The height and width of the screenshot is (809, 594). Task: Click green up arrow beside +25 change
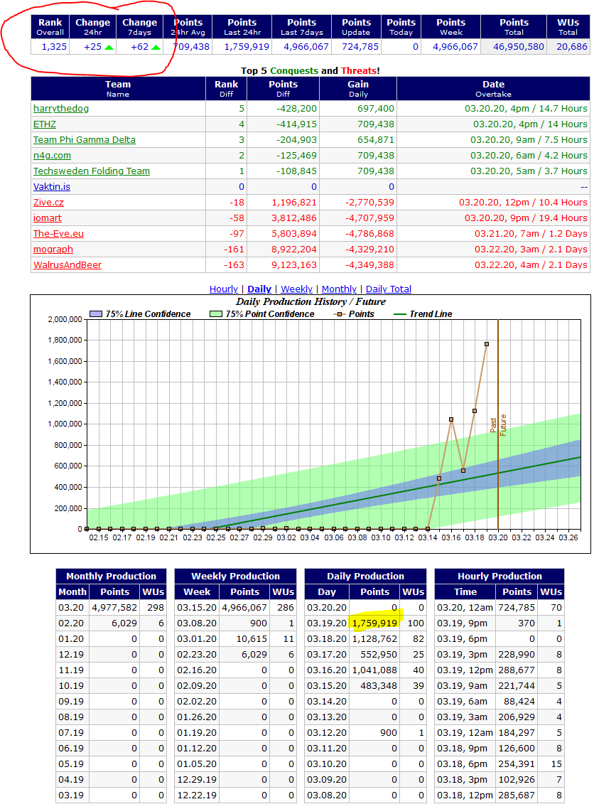109,47
